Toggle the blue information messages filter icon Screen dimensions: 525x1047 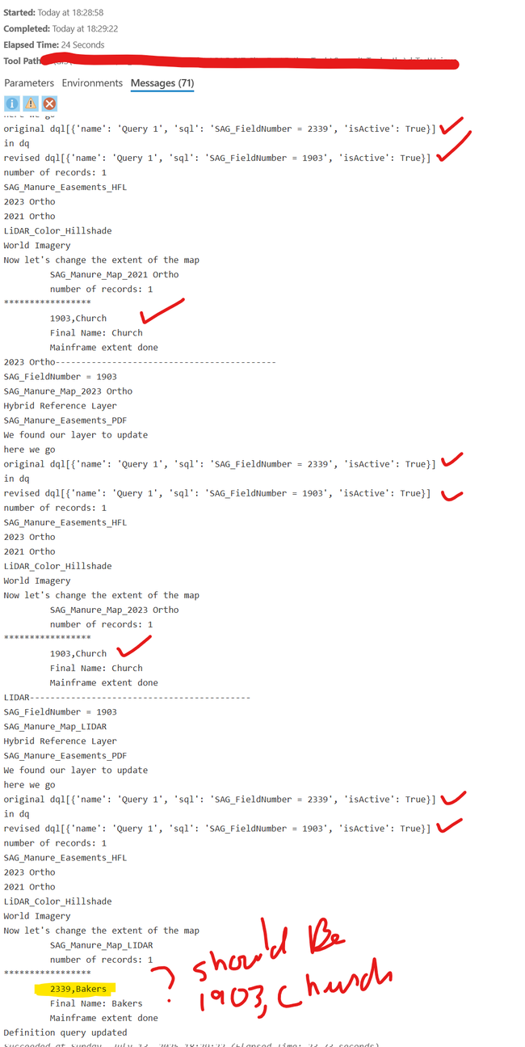coord(12,103)
